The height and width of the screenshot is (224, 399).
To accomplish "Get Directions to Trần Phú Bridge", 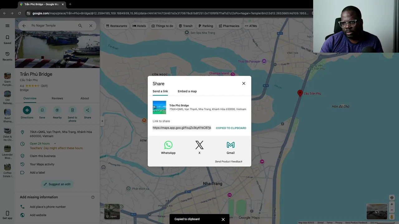I will pyautogui.click(x=27, y=112).
